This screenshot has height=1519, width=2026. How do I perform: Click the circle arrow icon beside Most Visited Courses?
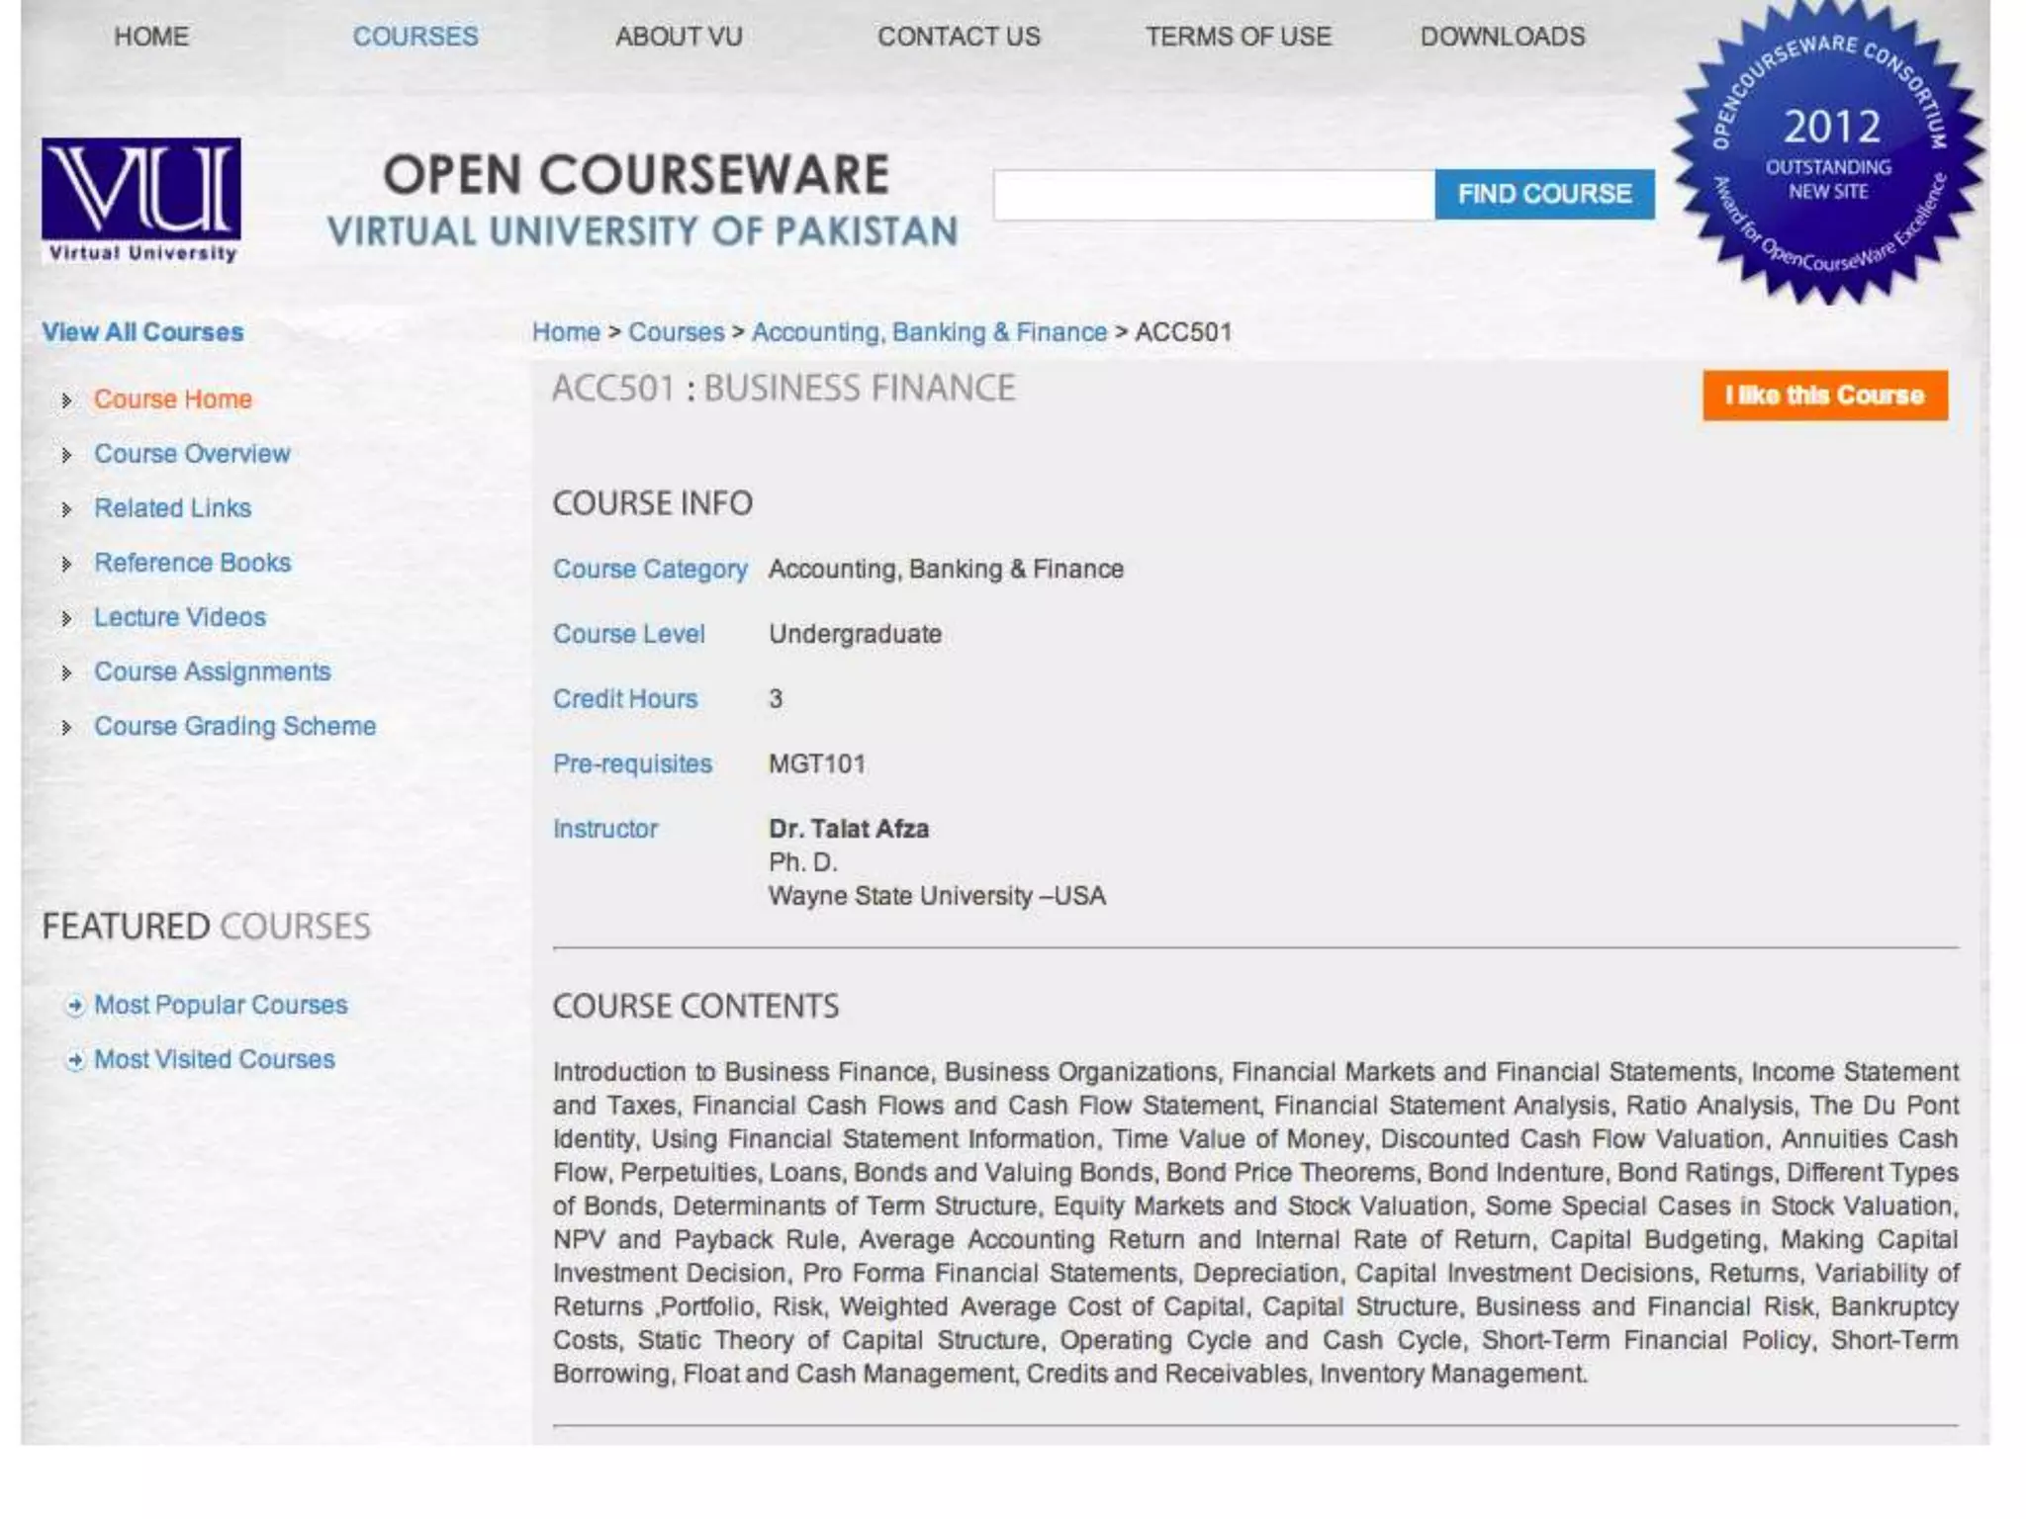click(x=75, y=1060)
